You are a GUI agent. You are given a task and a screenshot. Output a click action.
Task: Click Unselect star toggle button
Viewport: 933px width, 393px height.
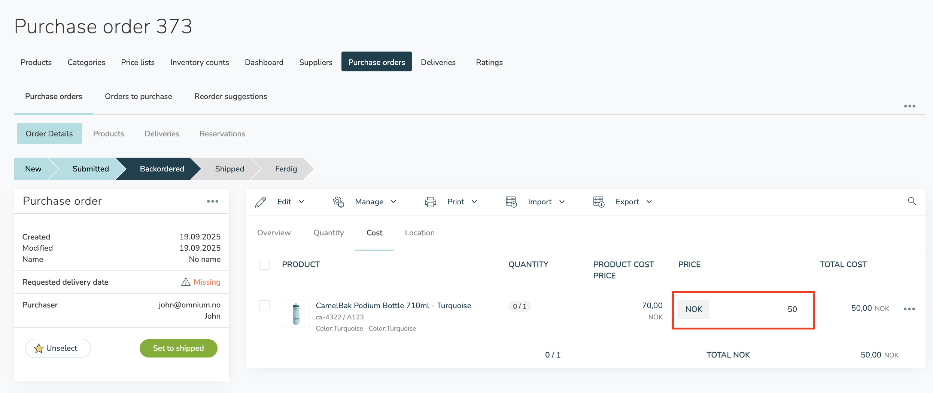pyautogui.click(x=58, y=348)
